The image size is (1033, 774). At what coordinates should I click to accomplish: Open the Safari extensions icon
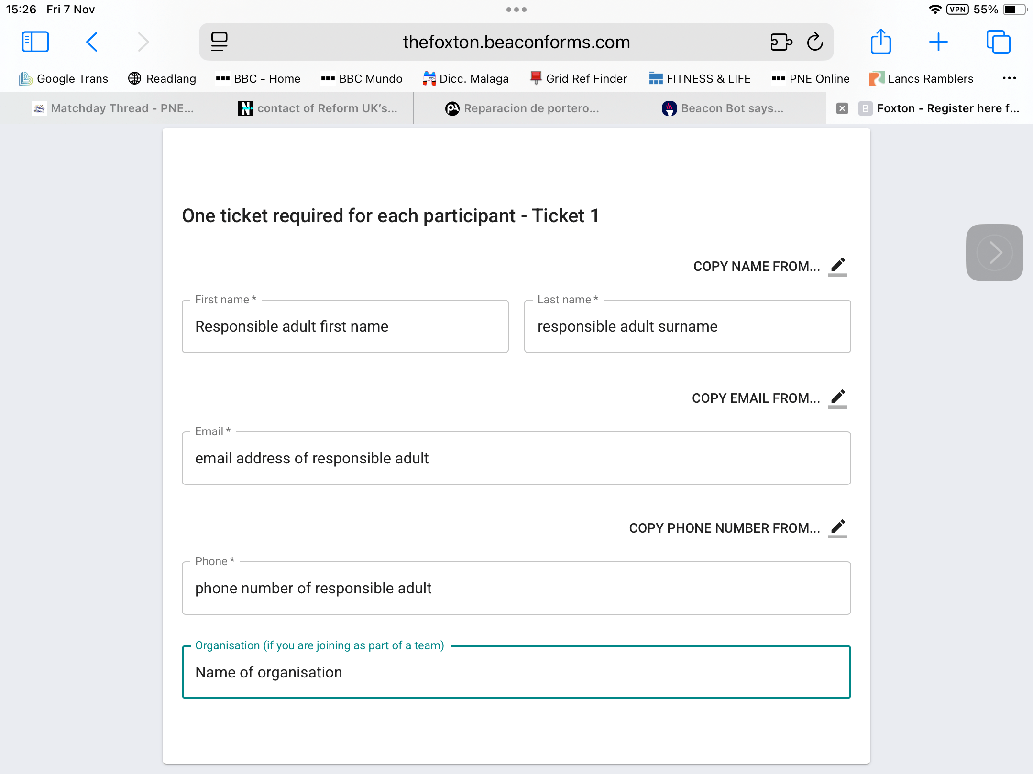click(x=781, y=42)
